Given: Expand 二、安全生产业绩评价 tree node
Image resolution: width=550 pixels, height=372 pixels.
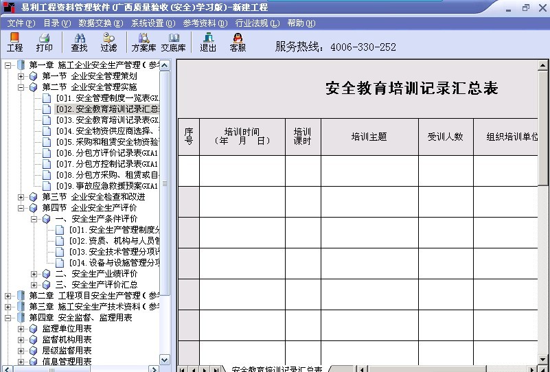Looking at the screenshot, I should click(x=34, y=274).
